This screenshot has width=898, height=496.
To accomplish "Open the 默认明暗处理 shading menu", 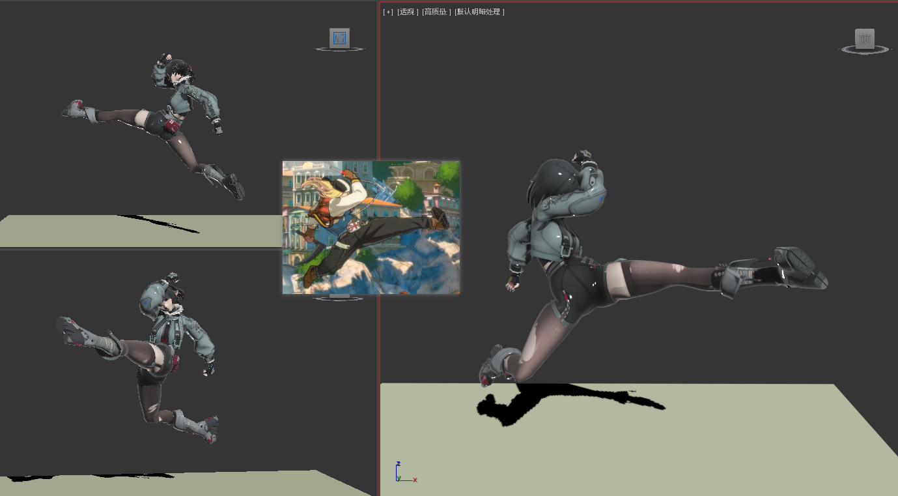I will pos(479,12).
